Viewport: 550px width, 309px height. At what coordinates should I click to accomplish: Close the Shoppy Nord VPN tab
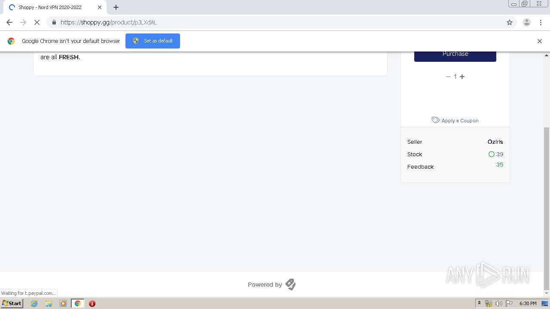[100, 7]
